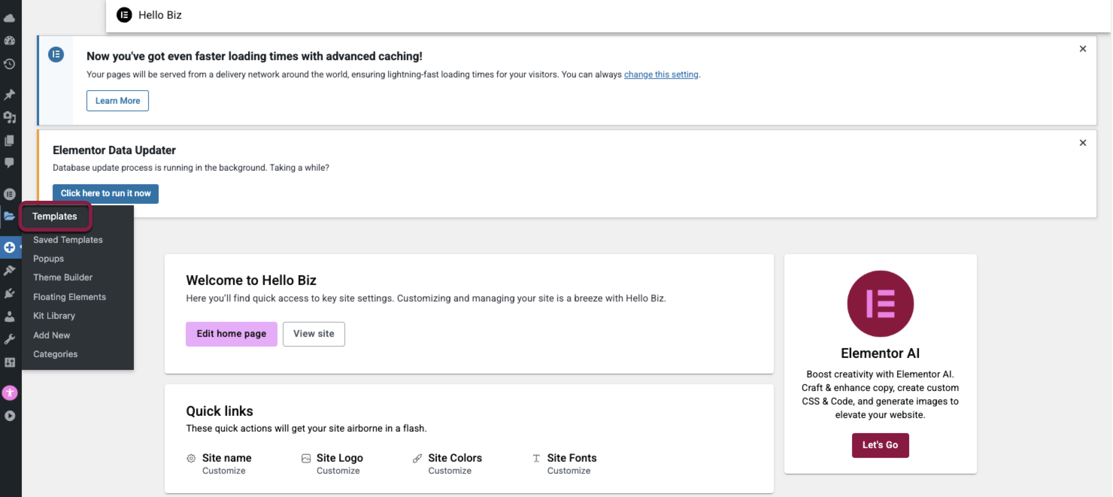Click Customize under Site name
Image resolution: width=1113 pixels, height=497 pixels.
click(x=224, y=471)
